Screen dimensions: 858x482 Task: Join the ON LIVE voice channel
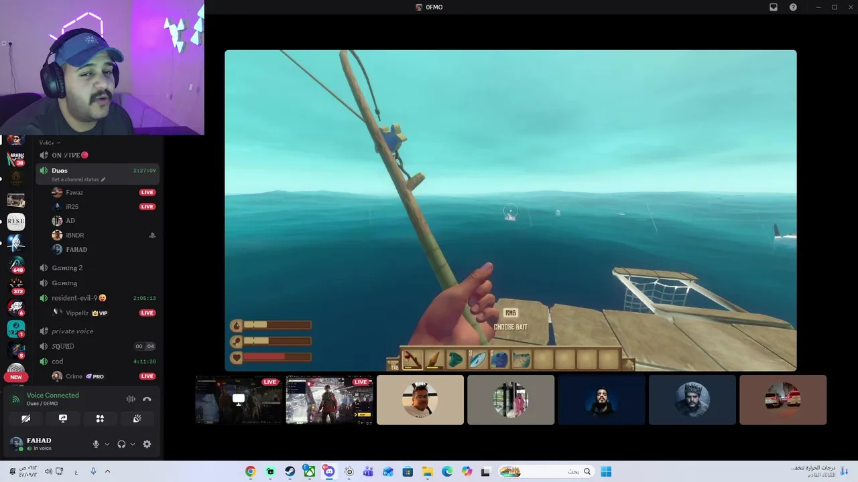point(98,155)
